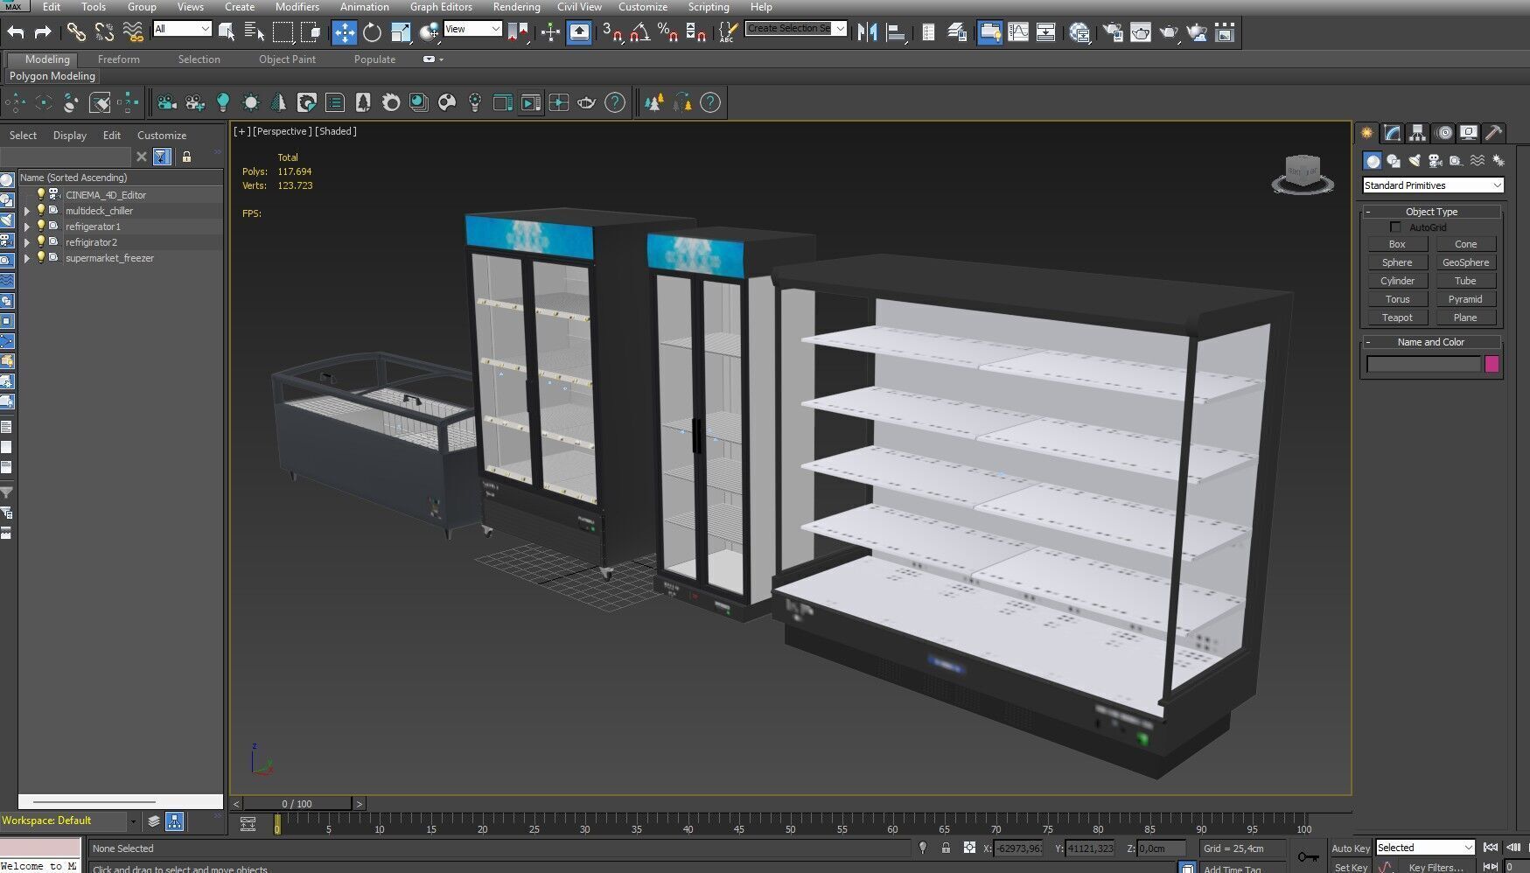Image resolution: width=1530 pixels, height=873 pixels.
Task: Choose the Select Object tool
Action: tap(227, 32)
